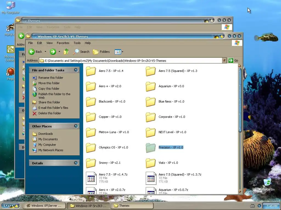Screen dimensions: 281x210
Task: Open the Back history dropdown arrow
Action: 45,52
